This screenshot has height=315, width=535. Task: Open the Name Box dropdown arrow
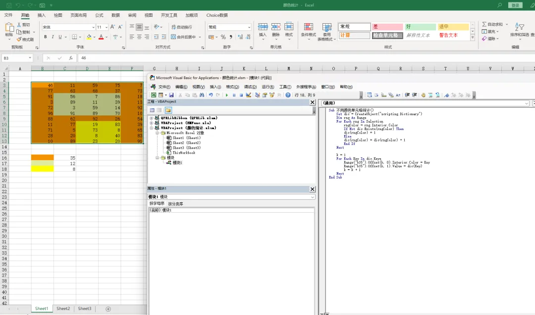pos(30,58)
